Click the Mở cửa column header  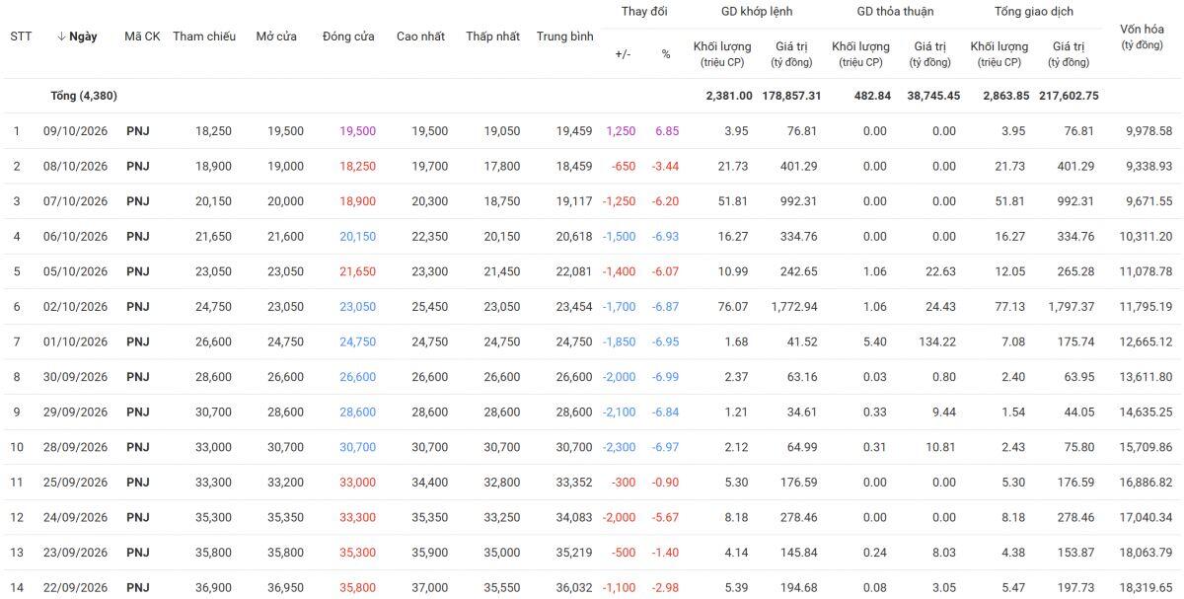[276, 37]
